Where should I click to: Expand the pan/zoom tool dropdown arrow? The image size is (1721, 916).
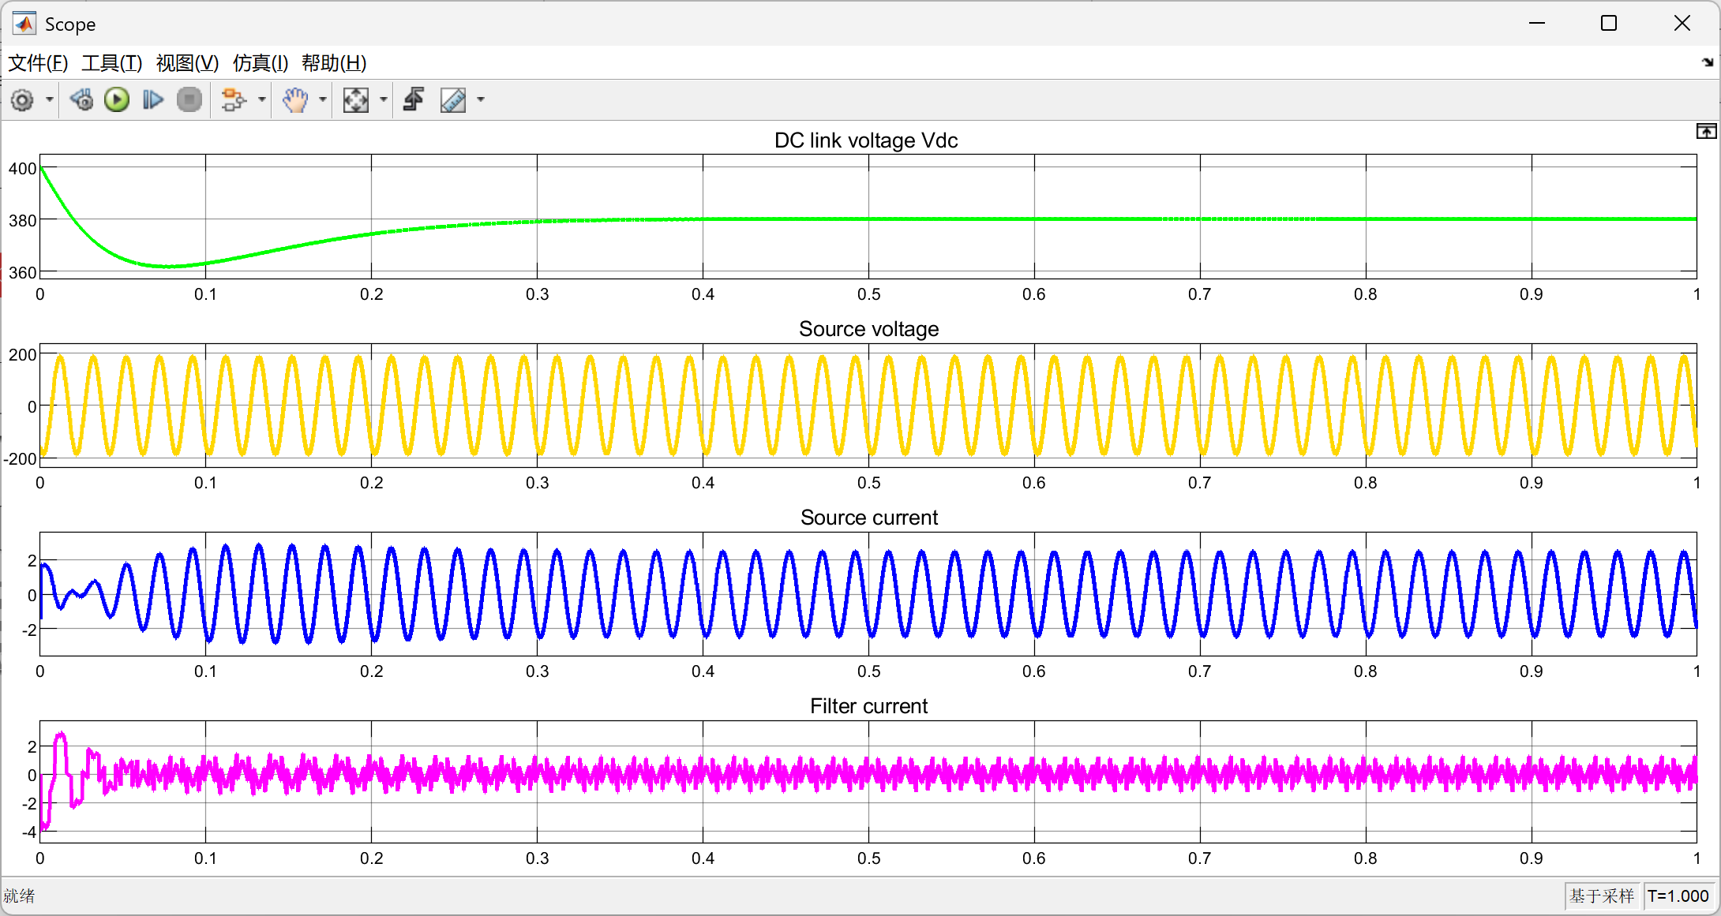[x=322, y=100]
